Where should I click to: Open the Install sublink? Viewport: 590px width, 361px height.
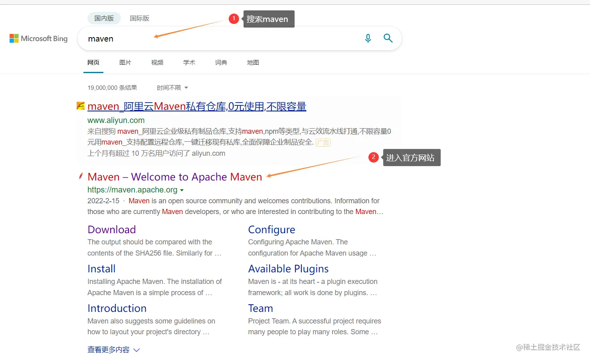coord(101,269)
